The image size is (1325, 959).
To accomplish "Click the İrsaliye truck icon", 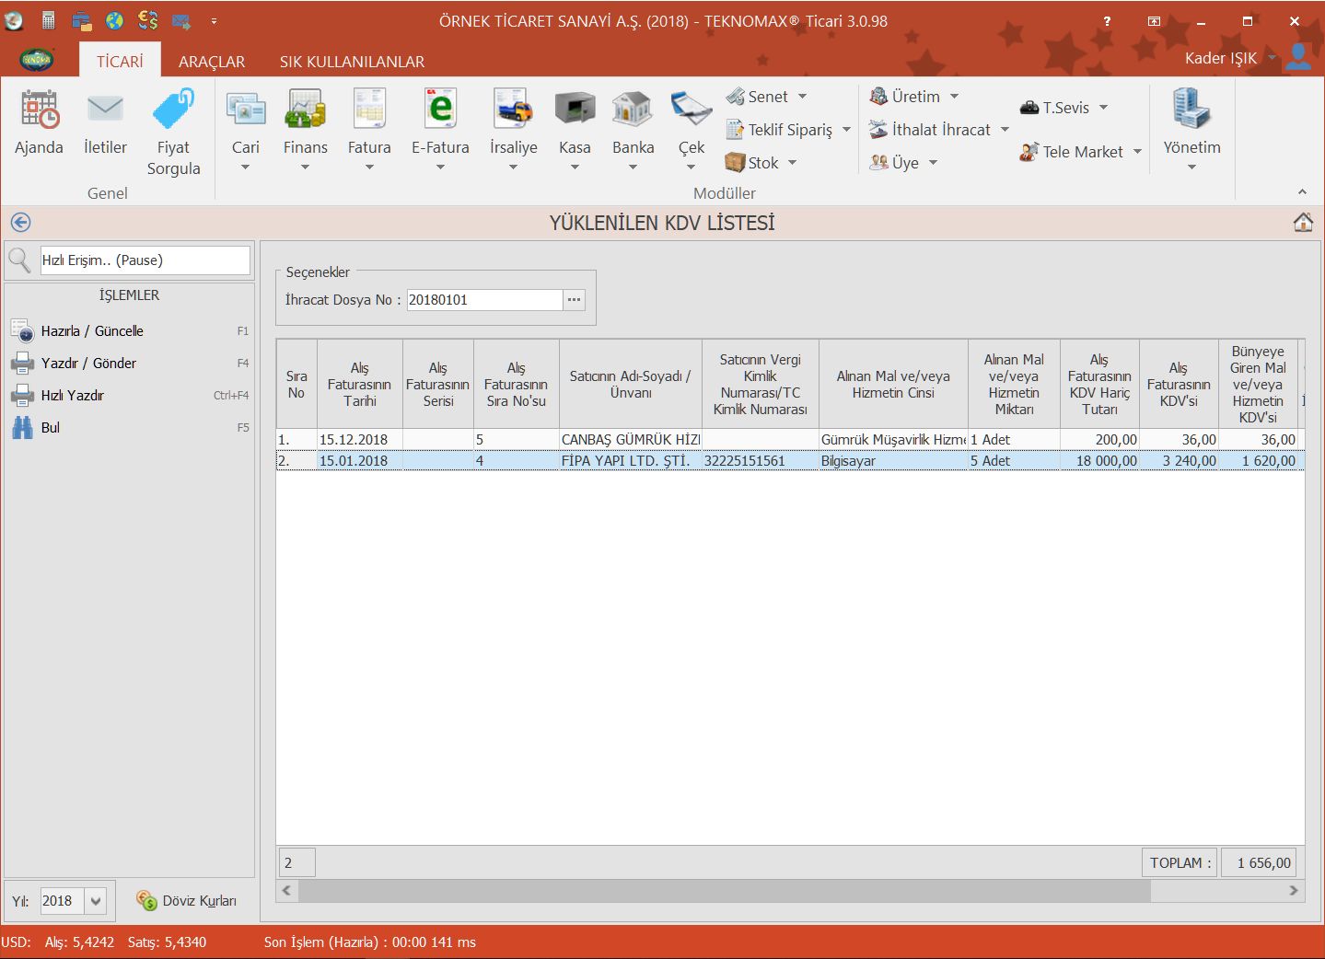I will tap(513, 110).
